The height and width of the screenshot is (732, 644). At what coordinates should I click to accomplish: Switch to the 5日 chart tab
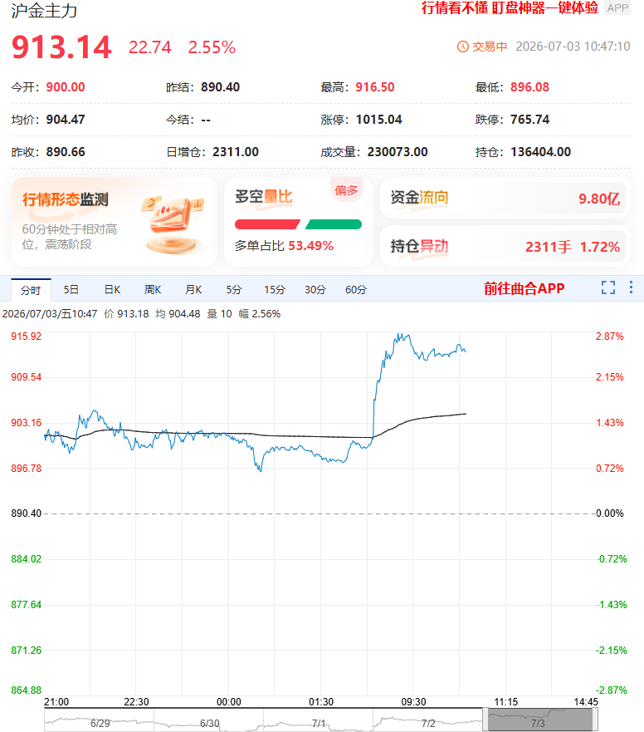click(x=71, y=290)
